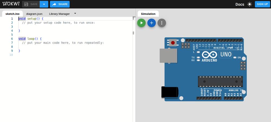Click the Sign Up button
271x122 pixels.
pos(262,4)
